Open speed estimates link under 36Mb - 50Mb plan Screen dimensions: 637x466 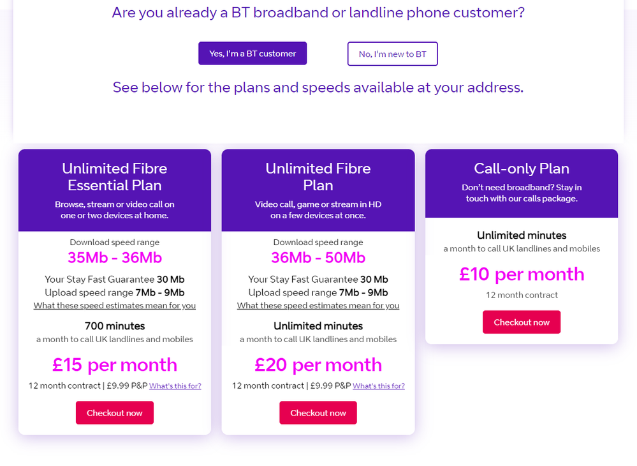pos(318,306)
